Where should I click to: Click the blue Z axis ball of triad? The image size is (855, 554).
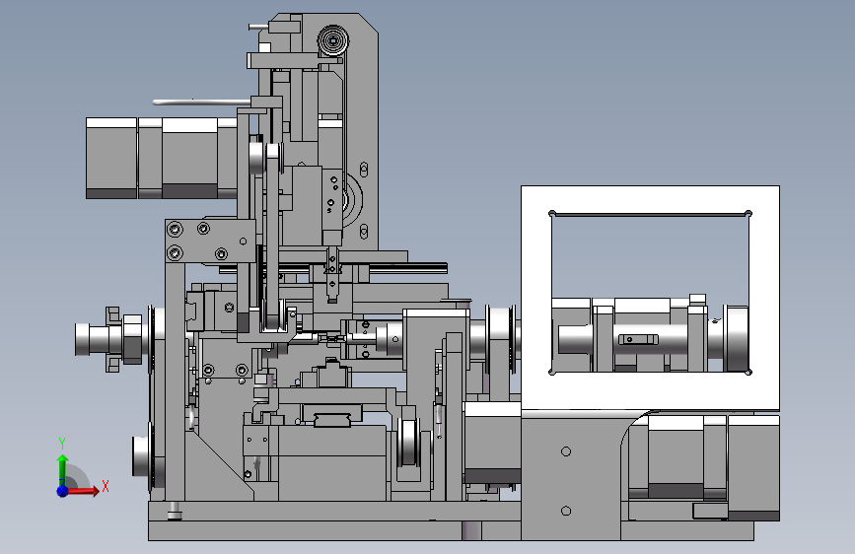coord(63,491)
